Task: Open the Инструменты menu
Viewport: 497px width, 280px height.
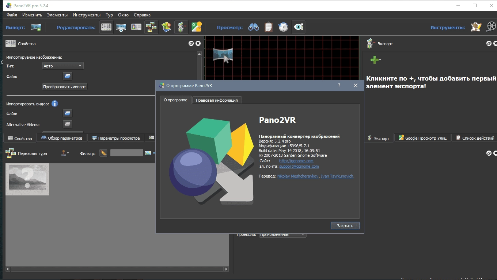Action: pos(87,15)
